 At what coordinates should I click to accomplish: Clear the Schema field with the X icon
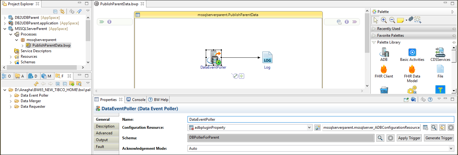point(391,138)
